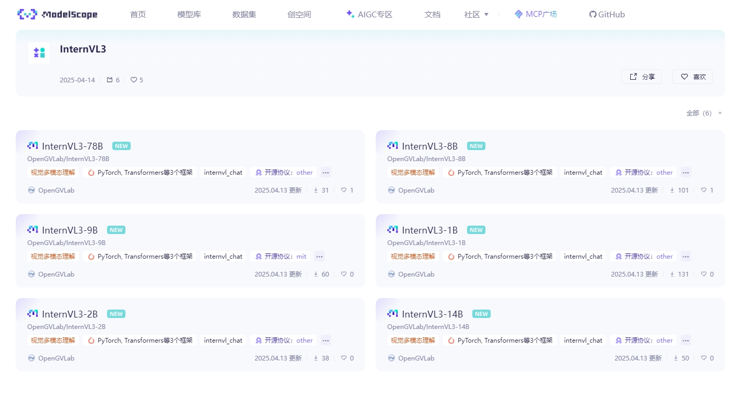Click the download icon on InternVL3-1B card

pyautogui.click(x=672, y=274)
